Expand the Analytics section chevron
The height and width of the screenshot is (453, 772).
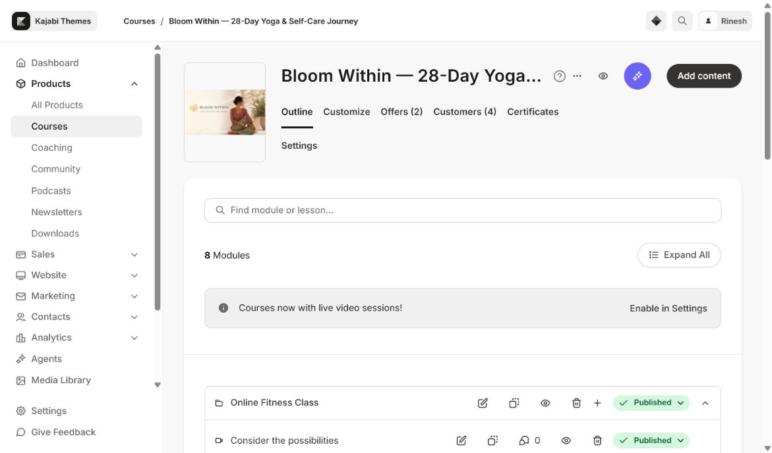pos(134,338)
